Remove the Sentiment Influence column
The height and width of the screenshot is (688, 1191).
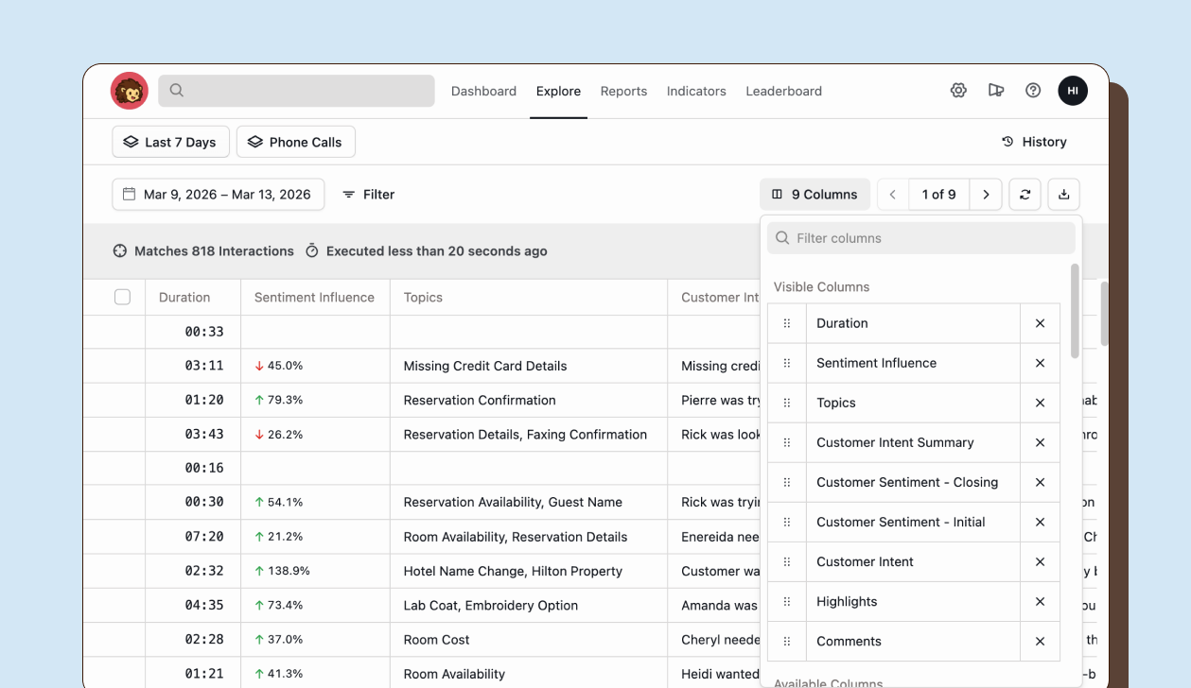coord(1040,363)
